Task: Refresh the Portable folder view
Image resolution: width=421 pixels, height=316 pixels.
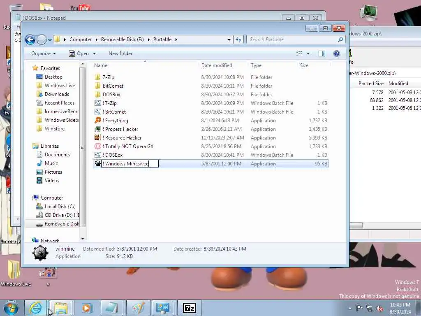Action: [x=238, y=39]
